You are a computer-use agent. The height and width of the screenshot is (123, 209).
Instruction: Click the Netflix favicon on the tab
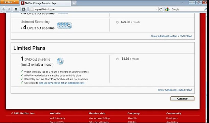(x=23, y=3)
